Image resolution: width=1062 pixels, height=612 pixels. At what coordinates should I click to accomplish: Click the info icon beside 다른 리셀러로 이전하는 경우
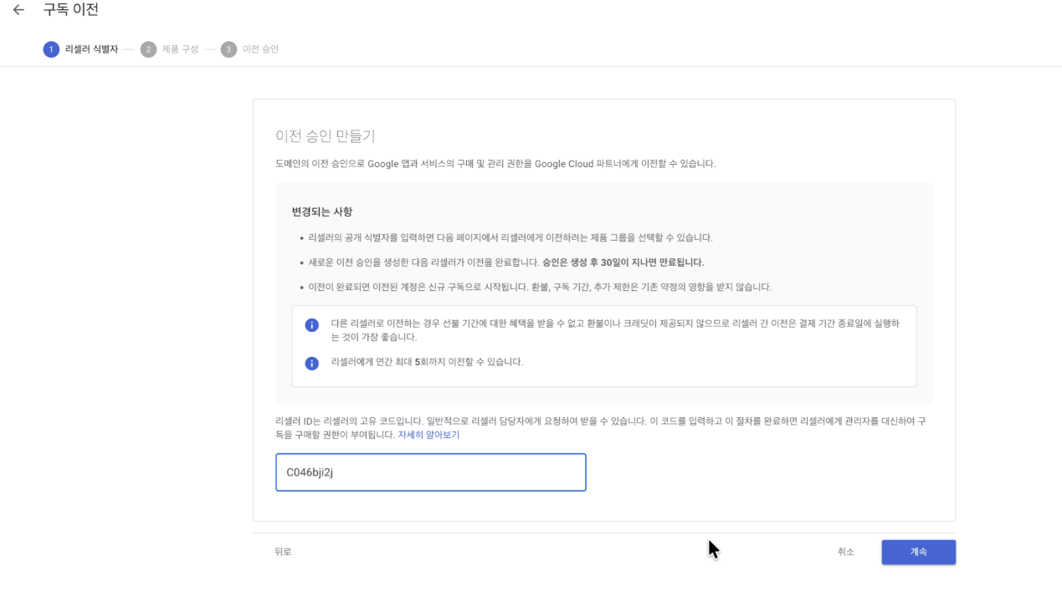coord(311,324)
